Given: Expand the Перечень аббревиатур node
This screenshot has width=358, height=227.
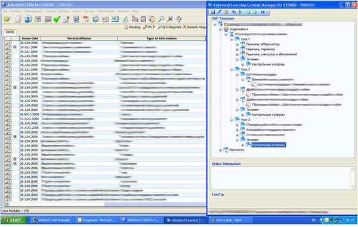Looking at the screenshot, I should point(237,44).
